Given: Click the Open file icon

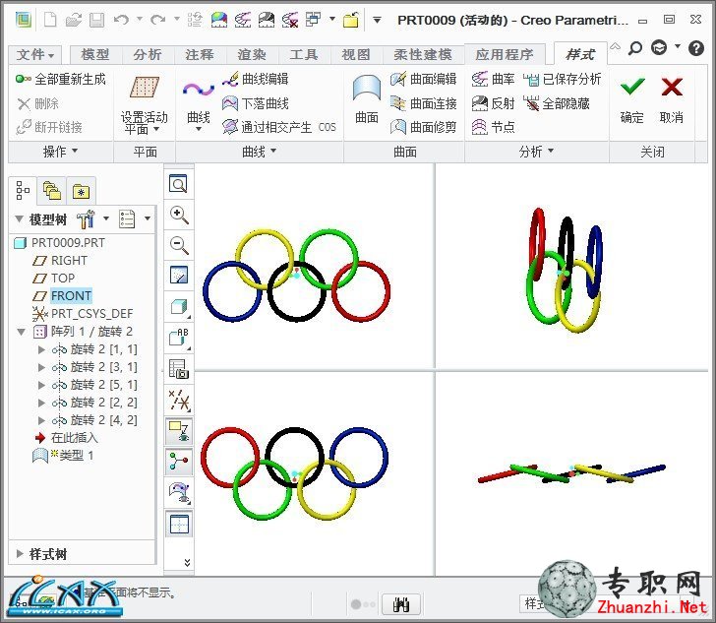Looking at the screenshot, I should pyautogui.click(x=74, y=20).
